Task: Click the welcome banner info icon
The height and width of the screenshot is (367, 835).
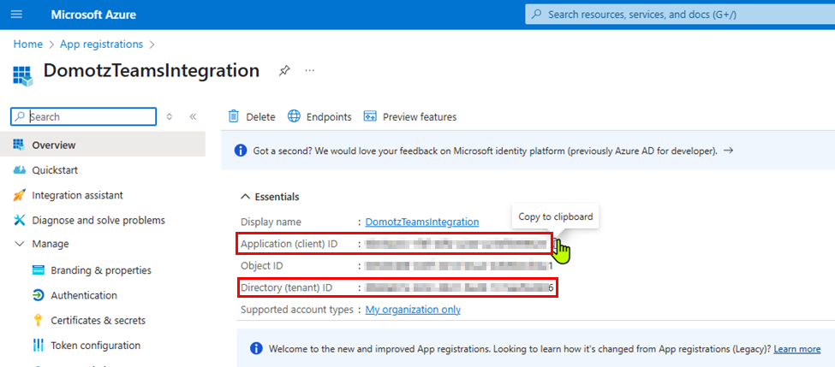Action: (256, 349)
